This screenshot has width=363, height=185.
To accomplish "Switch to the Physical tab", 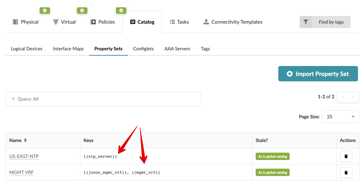I will click(26, 22).
